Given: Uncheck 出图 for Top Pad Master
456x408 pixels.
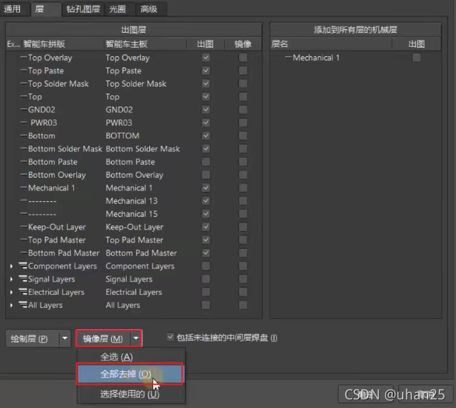Looking at the screenshot, I should click(206, 240).
